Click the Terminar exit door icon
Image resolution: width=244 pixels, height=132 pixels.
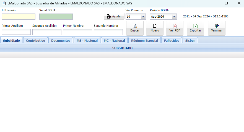tap(217, 26)
